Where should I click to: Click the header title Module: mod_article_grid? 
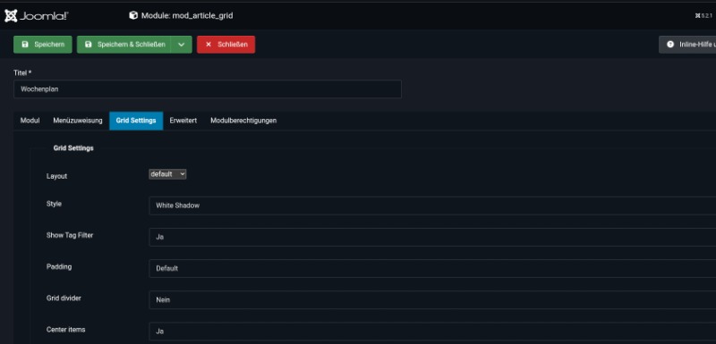point(187,16)
